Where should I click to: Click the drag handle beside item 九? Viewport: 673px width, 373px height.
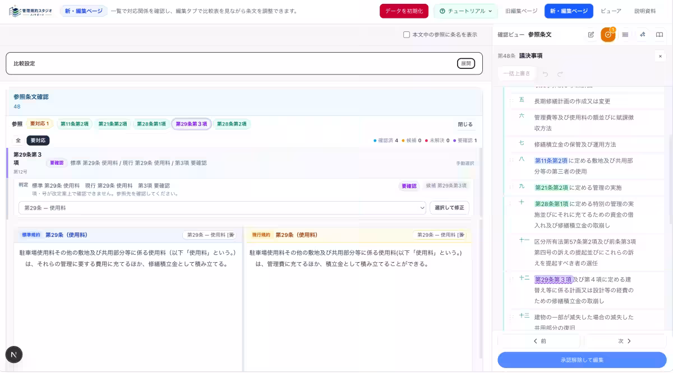[x=510, y=186]
